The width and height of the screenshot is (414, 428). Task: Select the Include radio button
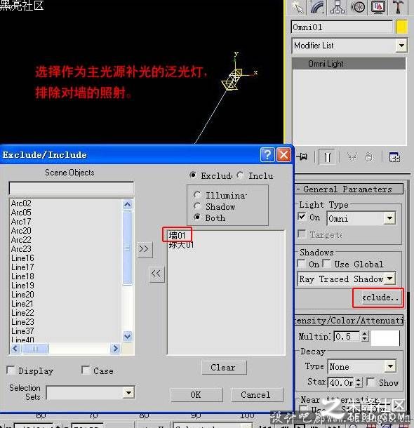240,175
